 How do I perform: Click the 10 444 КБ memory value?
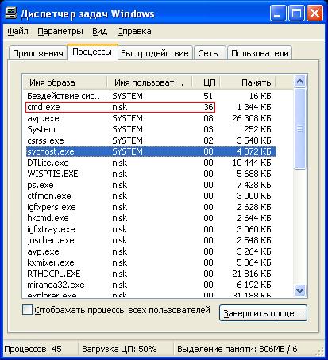[x=252, y=163]
